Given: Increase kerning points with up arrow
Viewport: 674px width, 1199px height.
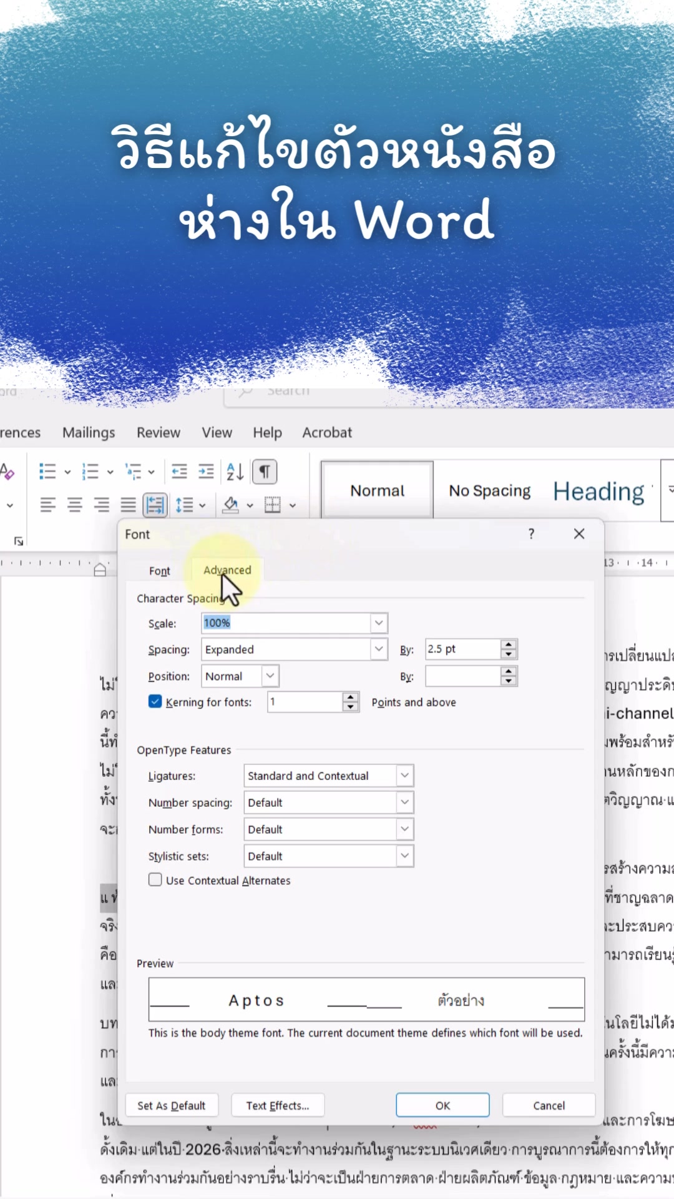Looking at the screenshot, I should tap(351, 698).
